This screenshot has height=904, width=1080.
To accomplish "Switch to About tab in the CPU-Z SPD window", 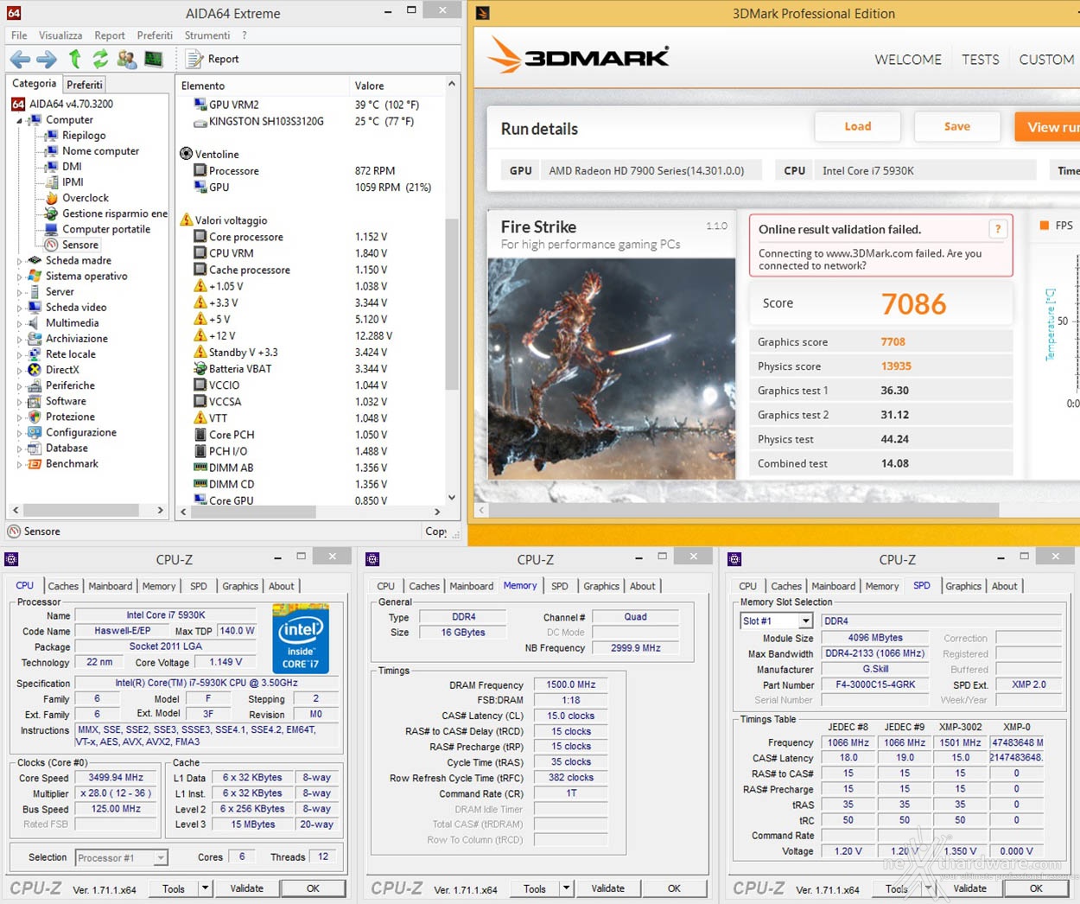I will click(1004, 586).
